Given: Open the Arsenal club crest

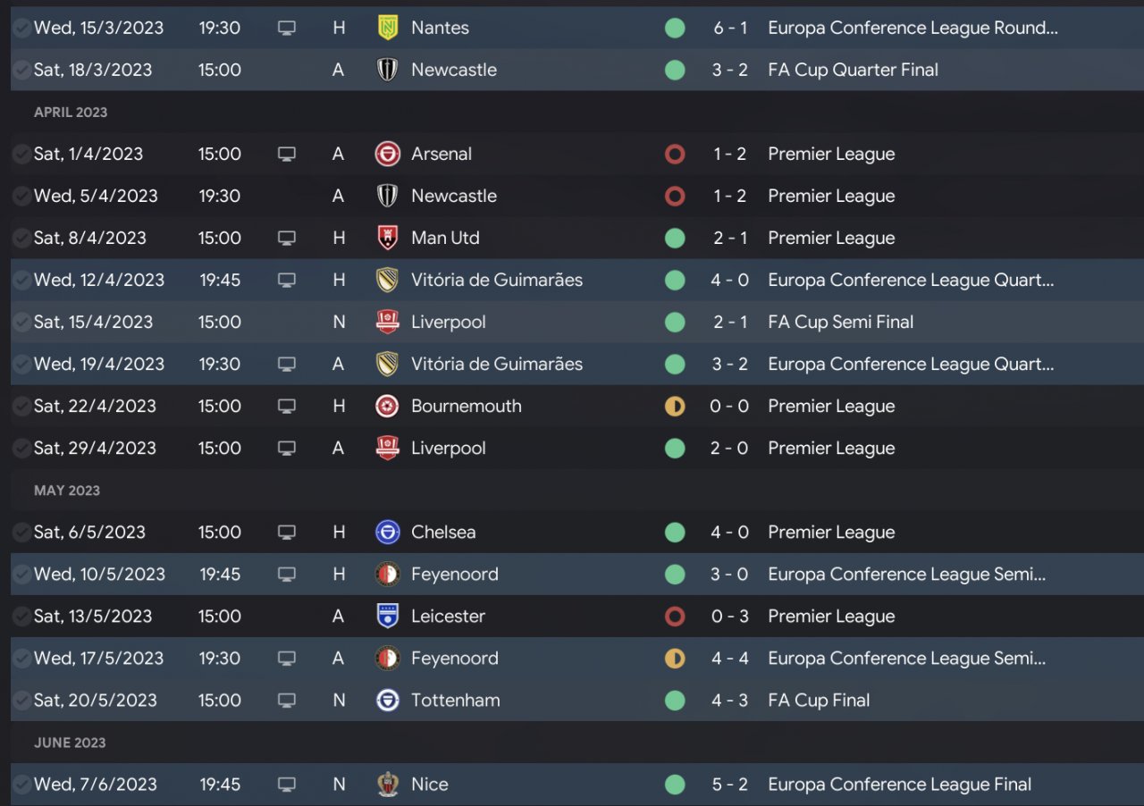Looking at the screenshot, I should [387, 154].
